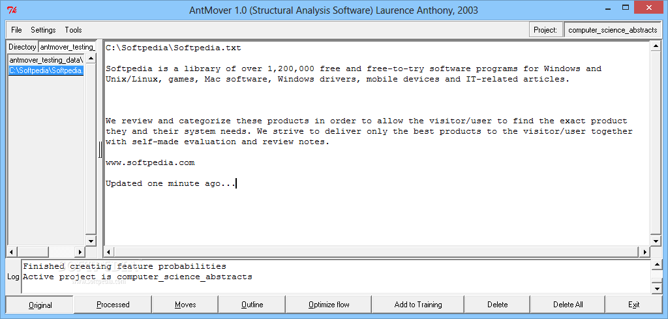Click the pane splitter handle
Viewport: 668px width, 319px height.
100,149
